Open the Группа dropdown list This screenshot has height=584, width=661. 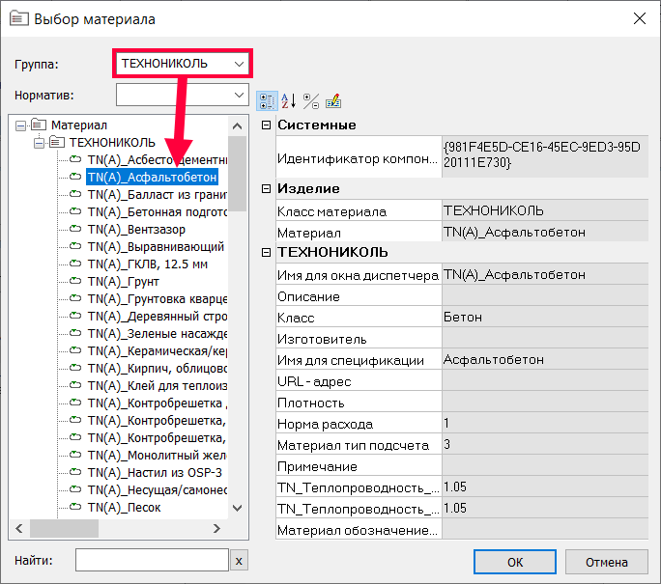pos(239,64)
